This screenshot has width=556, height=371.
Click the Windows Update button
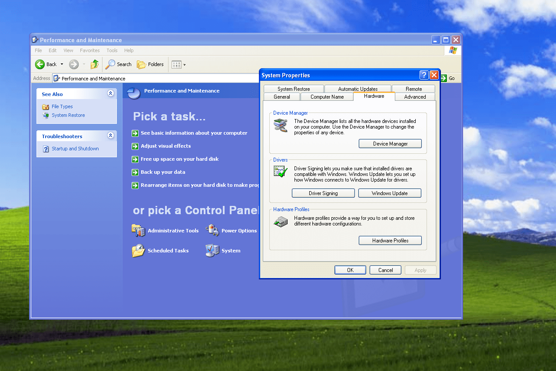[390, 193]
